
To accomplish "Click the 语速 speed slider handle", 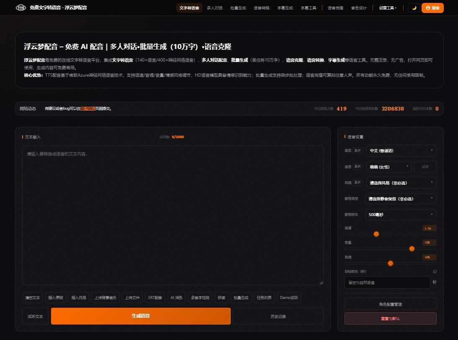I will coord(376,234).
